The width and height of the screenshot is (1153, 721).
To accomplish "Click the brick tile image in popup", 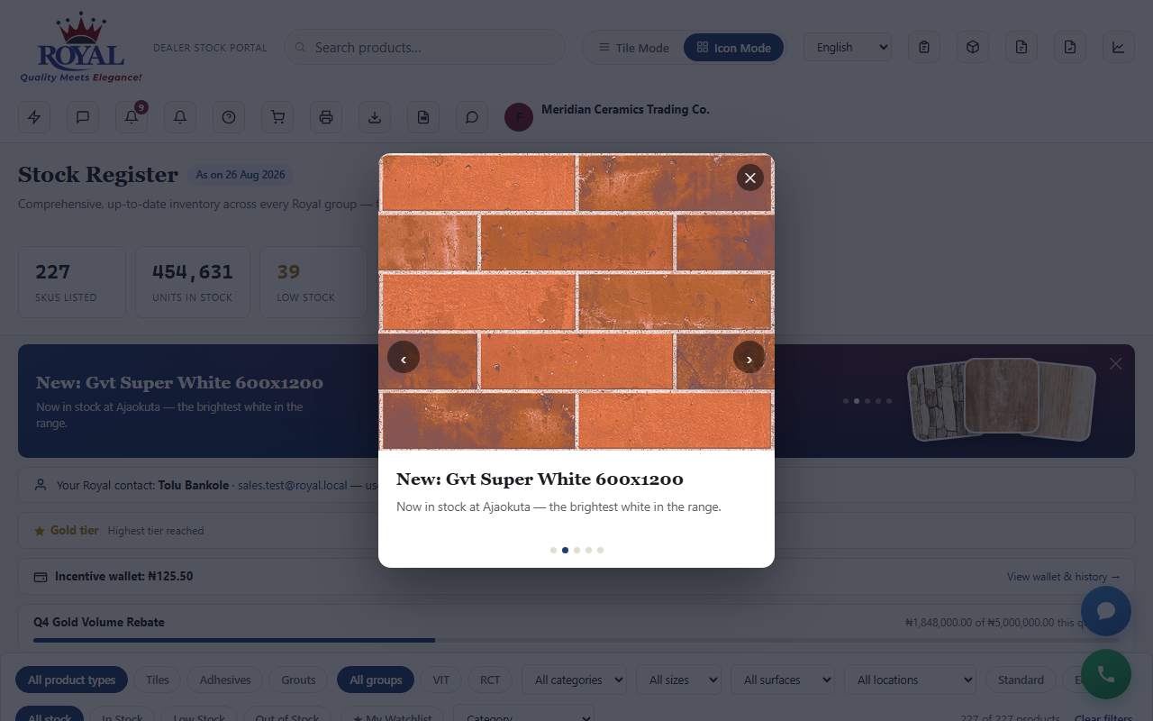I will coord(576,302).
